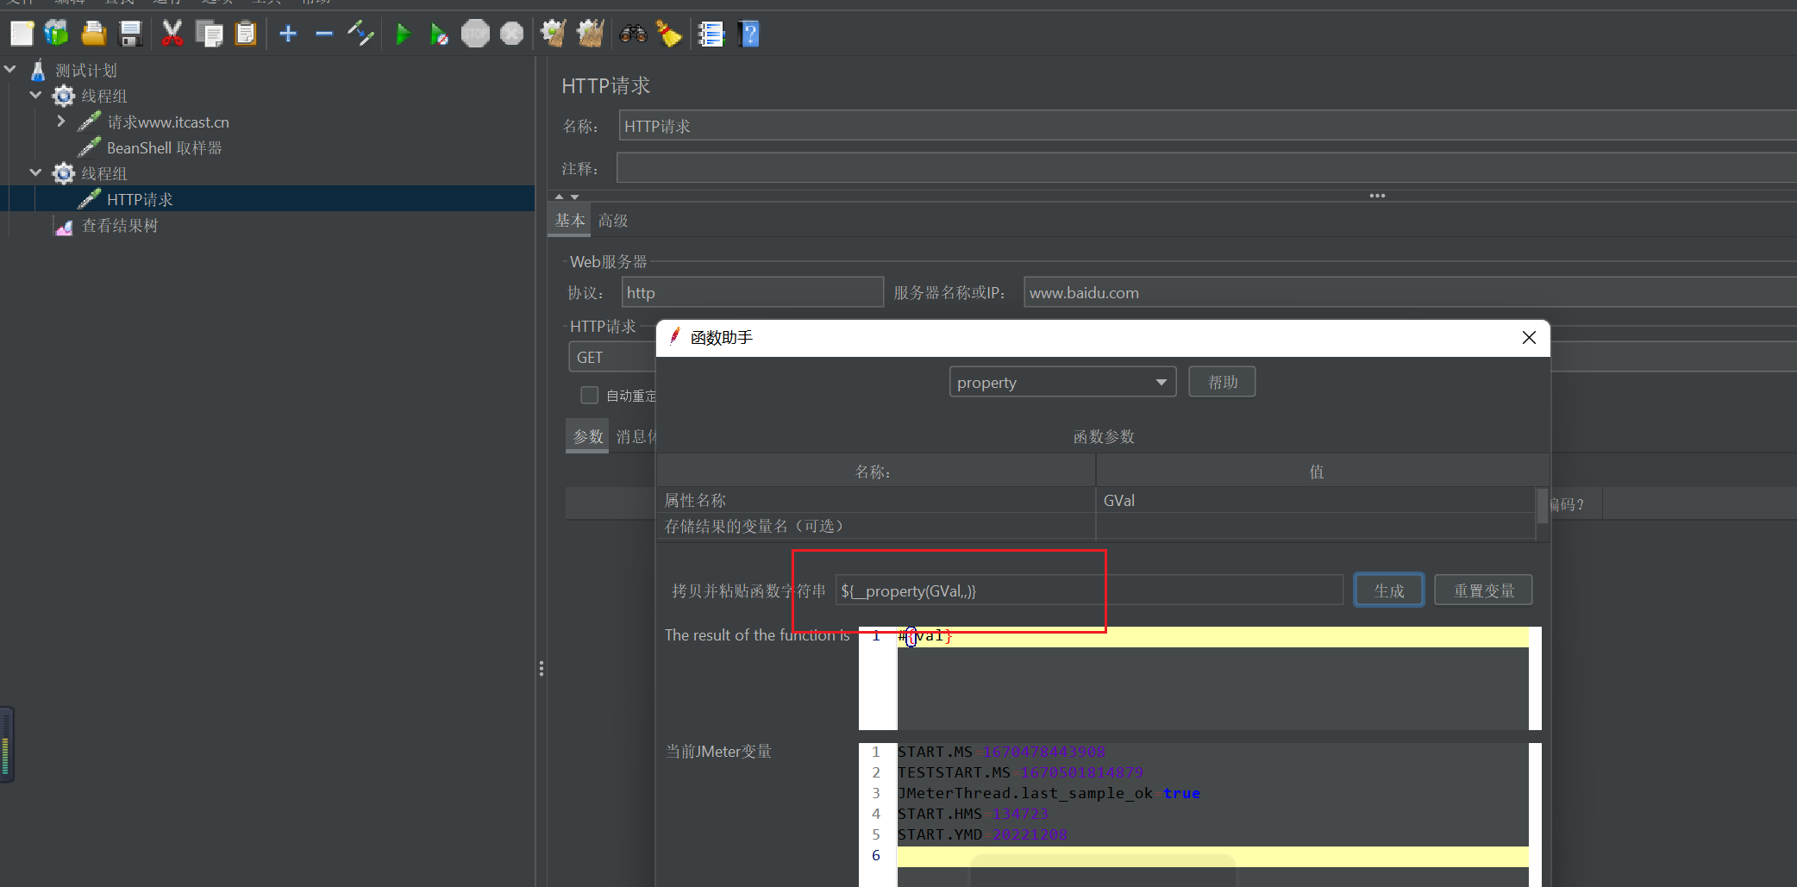Screen dimensions: 1797x887
Task: Open the Templates icon in toolbar
Action: pyautogui.click(x=57, y=34)
